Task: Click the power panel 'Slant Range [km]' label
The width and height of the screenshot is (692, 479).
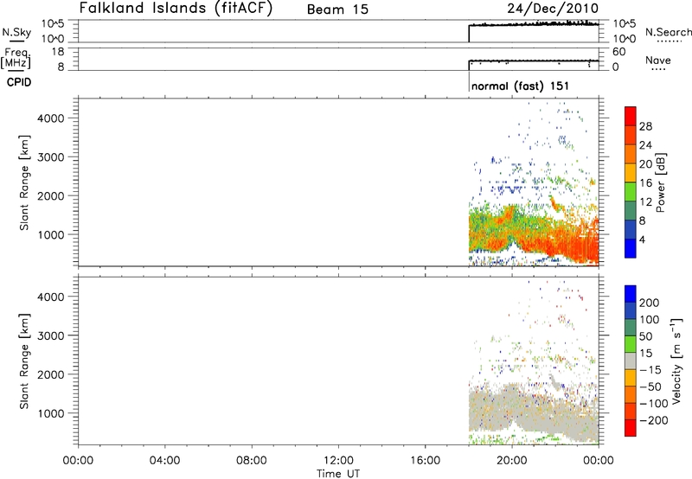Action: point(24,182)
